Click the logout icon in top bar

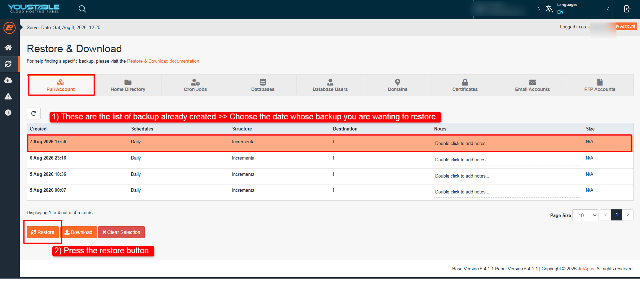(627, 9)
